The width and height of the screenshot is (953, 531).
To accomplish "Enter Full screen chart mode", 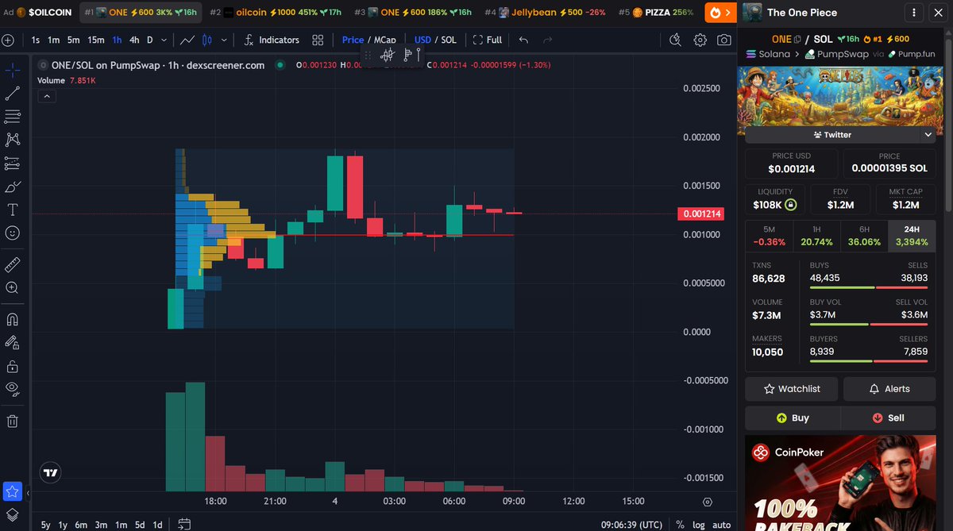I will 488,40.
